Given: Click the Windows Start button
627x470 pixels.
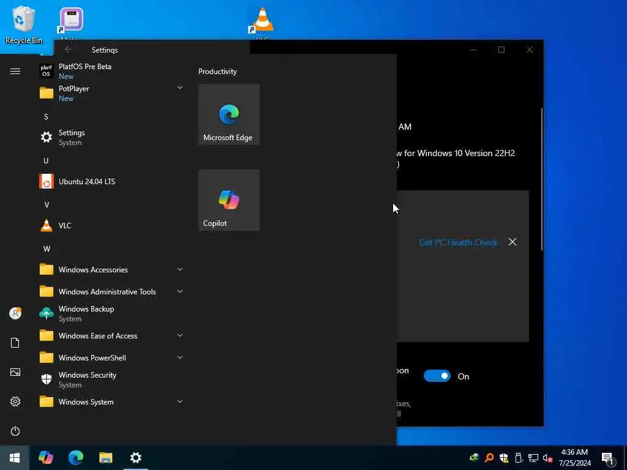Looking at the screenshot, I should point(15,458).
